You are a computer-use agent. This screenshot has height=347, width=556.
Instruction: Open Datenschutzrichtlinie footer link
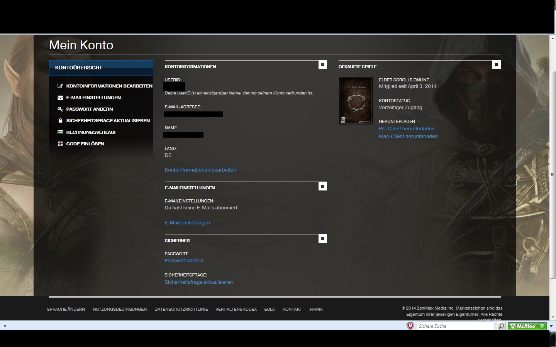pyautogui.click(x=181, y=309)
